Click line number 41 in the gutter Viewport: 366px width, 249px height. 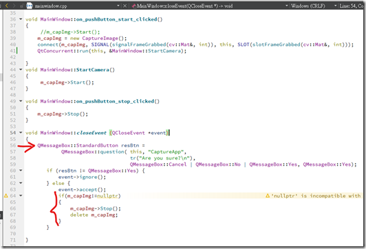click(13, 51)
